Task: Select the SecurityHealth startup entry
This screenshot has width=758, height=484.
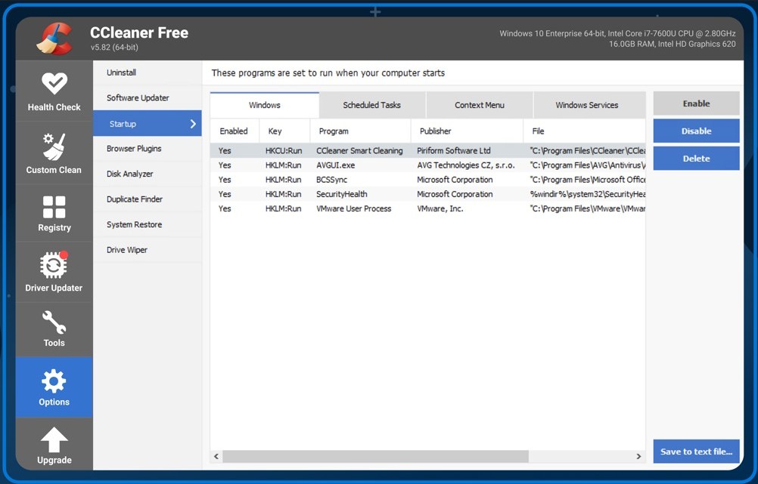Action: (428, 194)
